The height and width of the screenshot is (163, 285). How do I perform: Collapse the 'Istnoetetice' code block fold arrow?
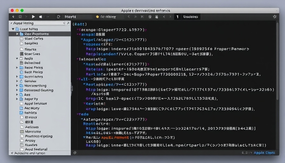pyautogui.click(x=77, y=59)
